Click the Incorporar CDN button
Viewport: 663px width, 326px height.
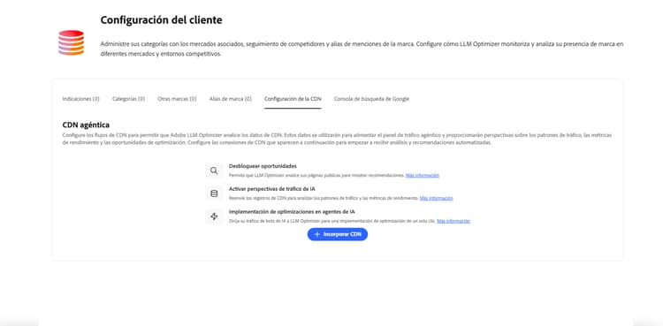tap(338, 234)
